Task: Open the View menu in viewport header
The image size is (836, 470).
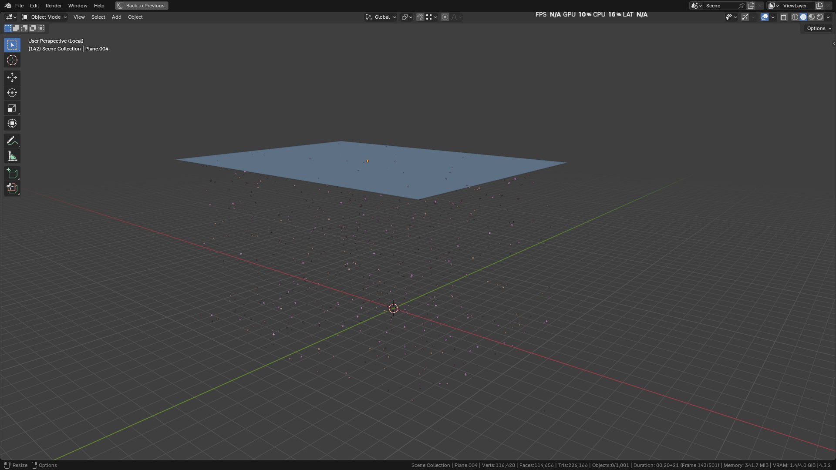Action: [x=79, y=17]
